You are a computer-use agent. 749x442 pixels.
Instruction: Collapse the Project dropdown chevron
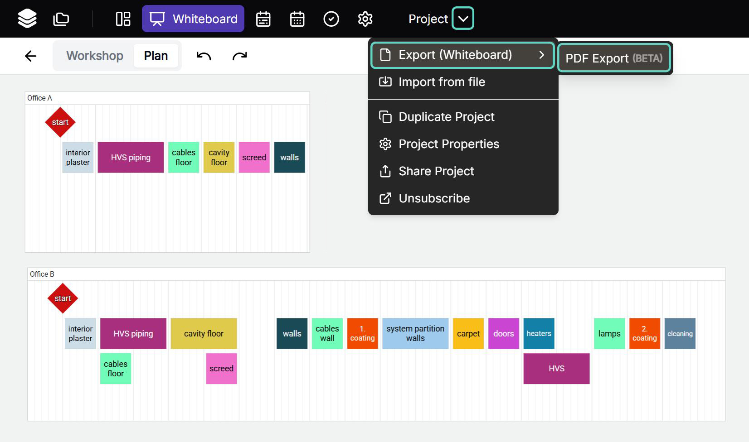[x=463, y=19]
